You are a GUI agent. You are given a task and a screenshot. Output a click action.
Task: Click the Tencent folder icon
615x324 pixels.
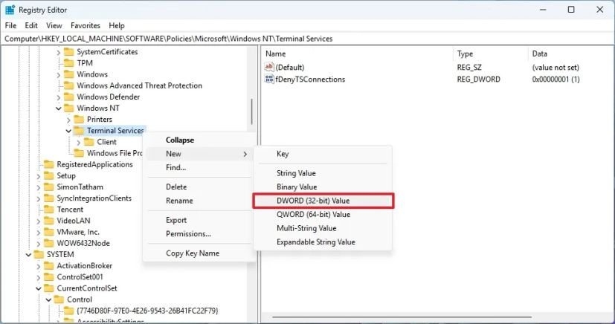(x=49, y=210)
